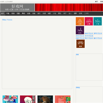Image resolution: width=103 pixels, height=103 pixels.
Task: Open the 好物 navigation item
Action: click(80, 13)
